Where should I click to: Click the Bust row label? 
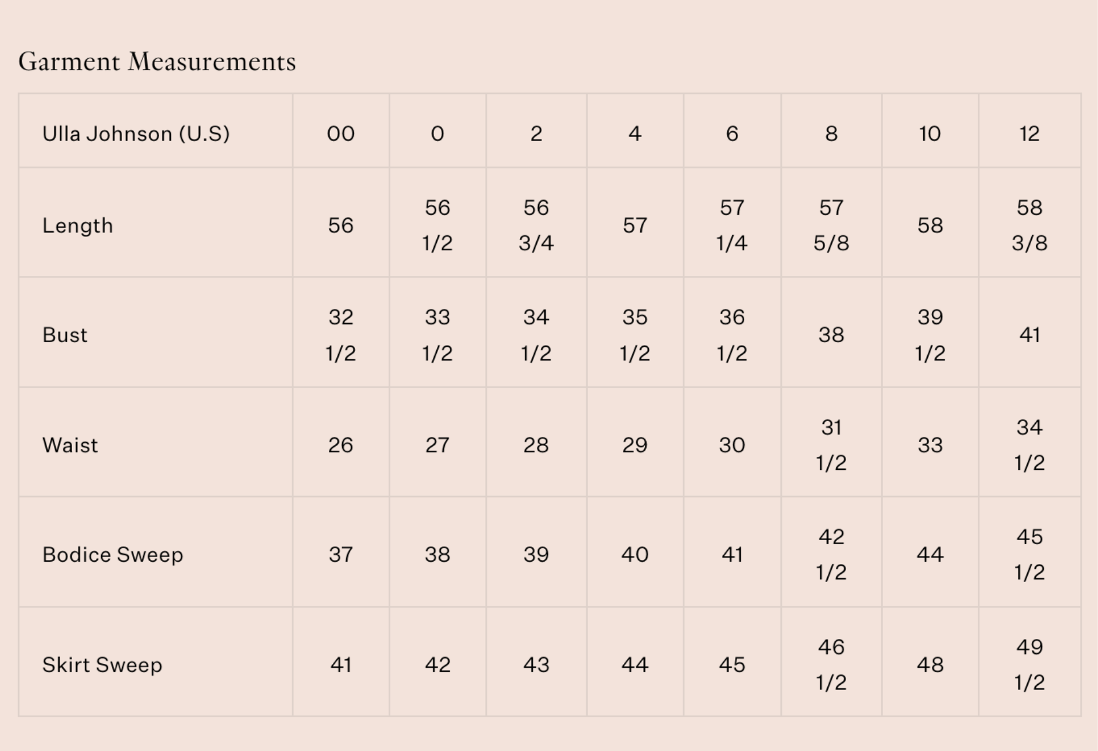click(65, 335)
